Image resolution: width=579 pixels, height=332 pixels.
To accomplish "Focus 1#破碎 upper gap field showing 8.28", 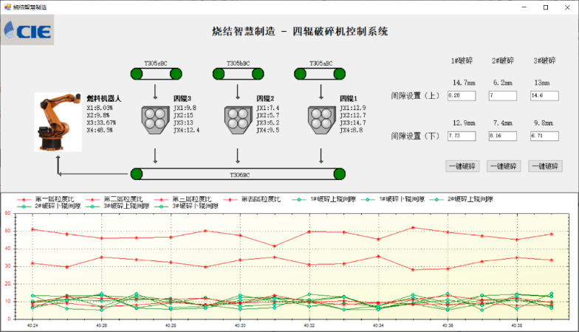I will [x=462, y=96].
